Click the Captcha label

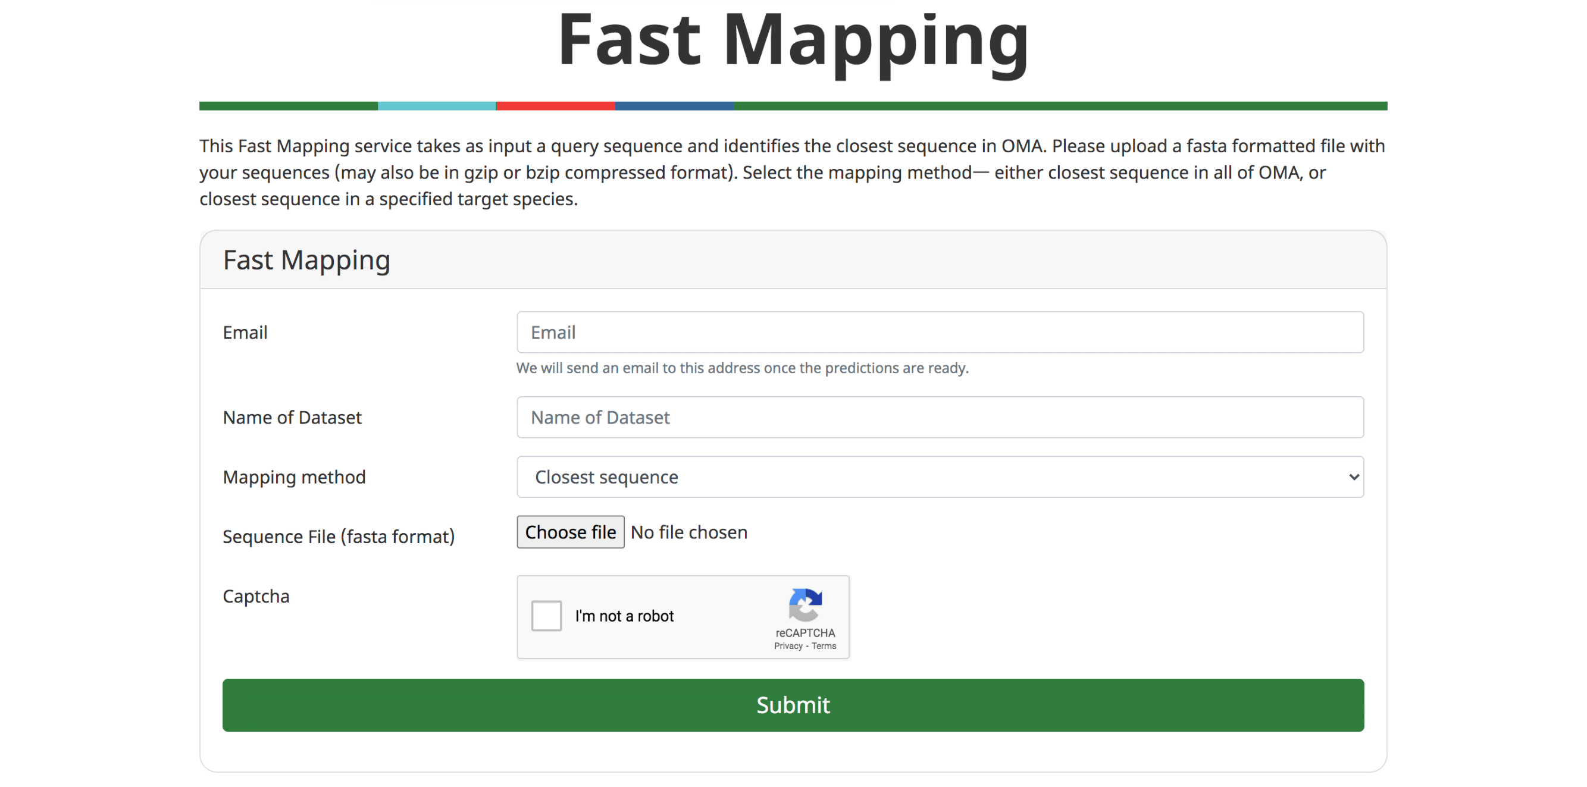(x=256, y=595)
